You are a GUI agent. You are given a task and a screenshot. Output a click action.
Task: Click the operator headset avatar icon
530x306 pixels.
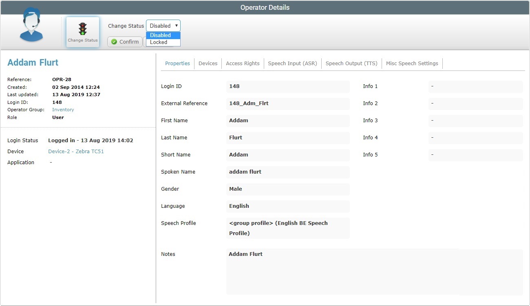31,25
